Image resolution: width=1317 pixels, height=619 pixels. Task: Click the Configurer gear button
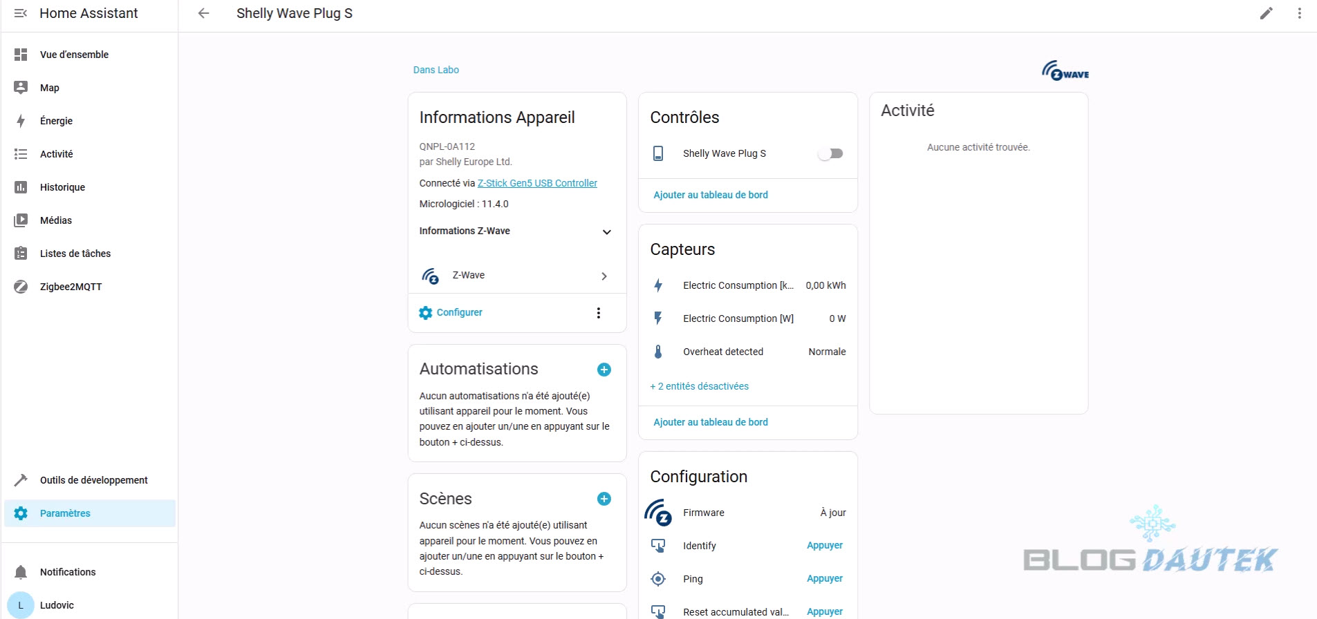tap(451, 312)
